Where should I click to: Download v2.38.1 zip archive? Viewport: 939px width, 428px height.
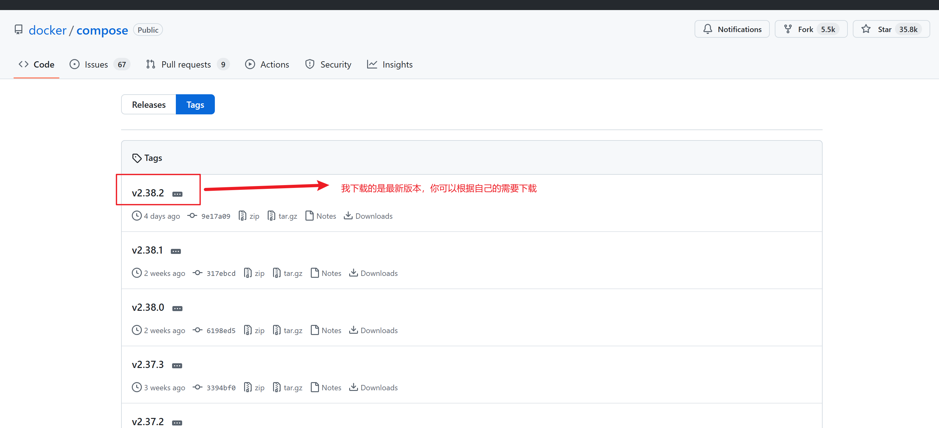pos(254,273)
